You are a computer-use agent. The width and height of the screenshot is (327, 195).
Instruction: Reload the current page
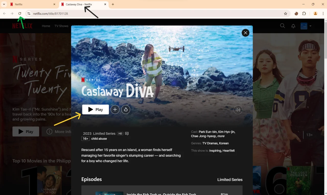(x=20, y=14)
